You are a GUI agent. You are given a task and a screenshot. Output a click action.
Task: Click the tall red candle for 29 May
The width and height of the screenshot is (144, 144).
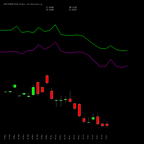click(47, 79)
